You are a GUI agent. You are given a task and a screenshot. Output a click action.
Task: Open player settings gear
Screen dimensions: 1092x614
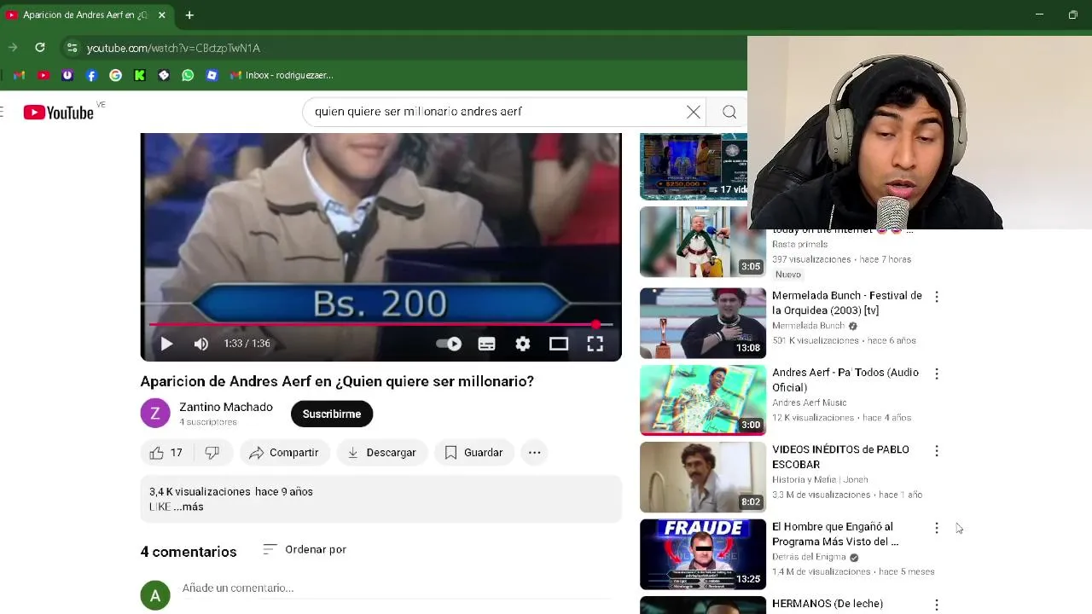click(523, 344)
